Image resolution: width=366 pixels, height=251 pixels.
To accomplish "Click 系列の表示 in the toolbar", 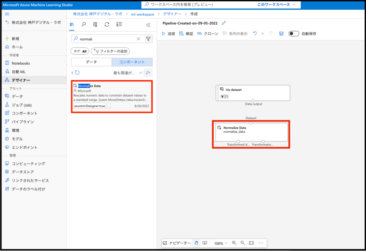I will point(235,34).
